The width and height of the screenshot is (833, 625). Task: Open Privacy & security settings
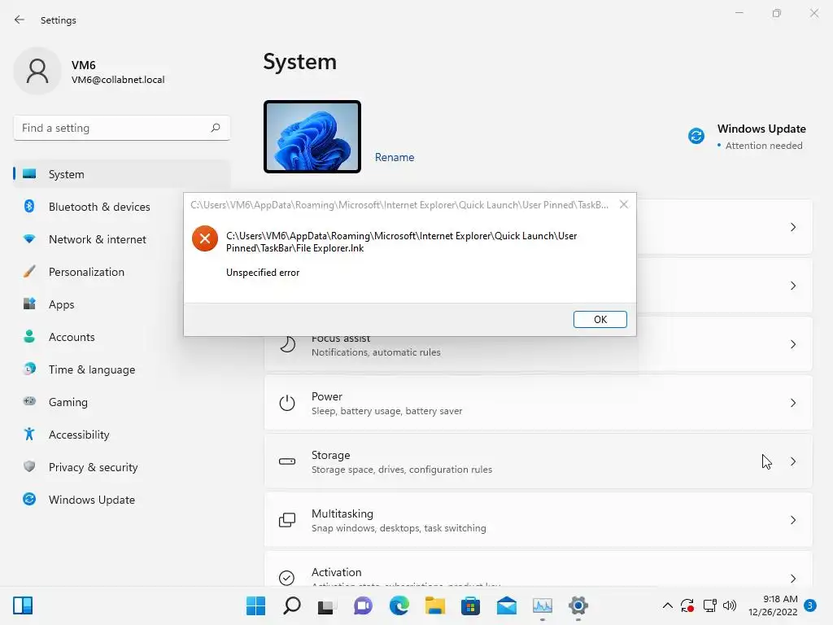tap(122, 467)
